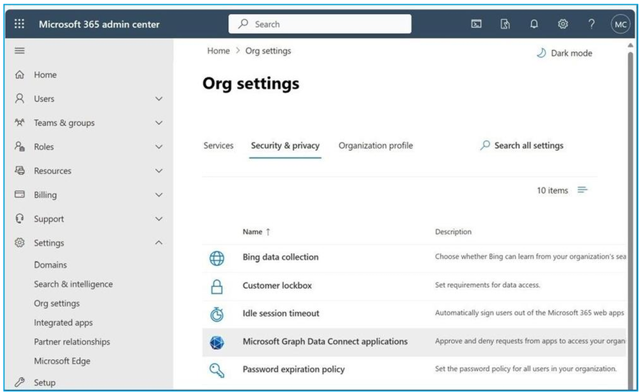Click the Description column header

pyautogui.click(x=453, y=232)
